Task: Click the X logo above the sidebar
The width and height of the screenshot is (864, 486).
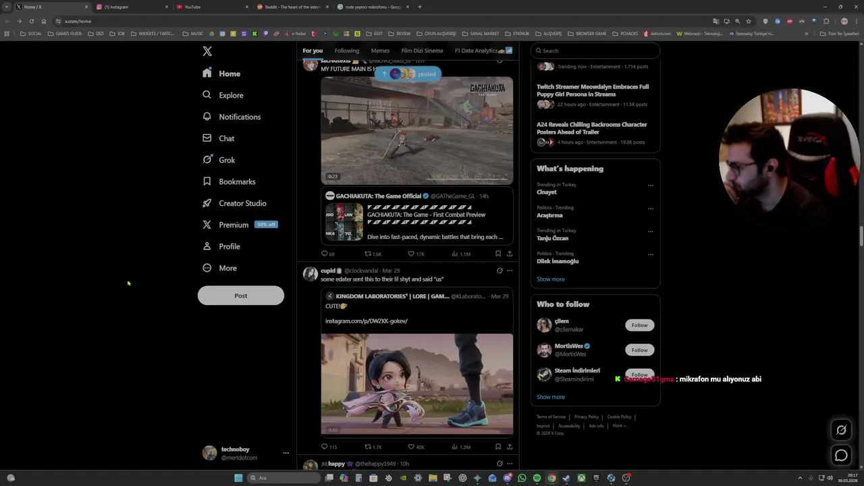Action: point(207,51)
